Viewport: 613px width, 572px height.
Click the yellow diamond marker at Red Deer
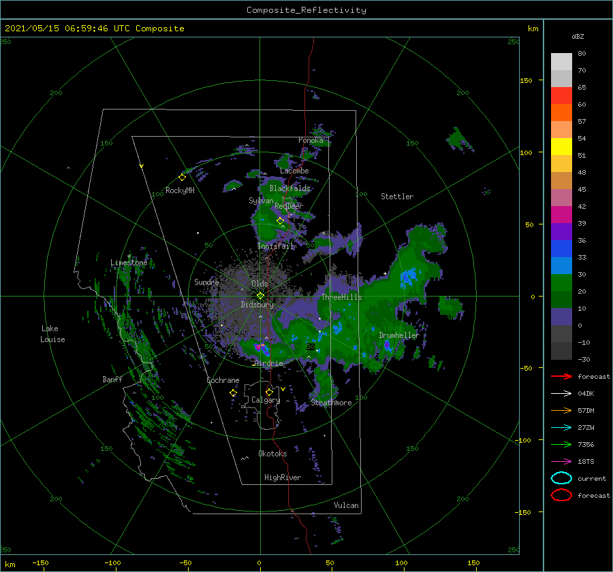click(x=281, y=221)
